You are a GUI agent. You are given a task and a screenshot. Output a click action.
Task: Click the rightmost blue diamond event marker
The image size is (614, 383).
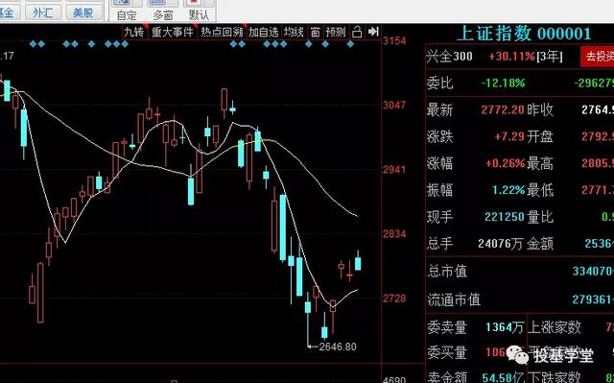(350, 44)
